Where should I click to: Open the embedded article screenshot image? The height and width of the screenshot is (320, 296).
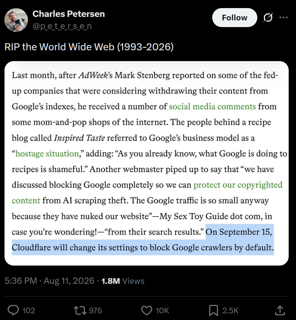[x=146, y=163]
